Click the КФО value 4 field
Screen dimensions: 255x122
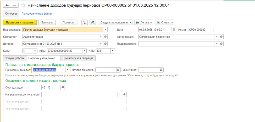pyautogui.click(x=28, y=51)
